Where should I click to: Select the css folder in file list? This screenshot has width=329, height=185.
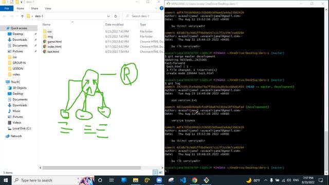tap(49, 31)
